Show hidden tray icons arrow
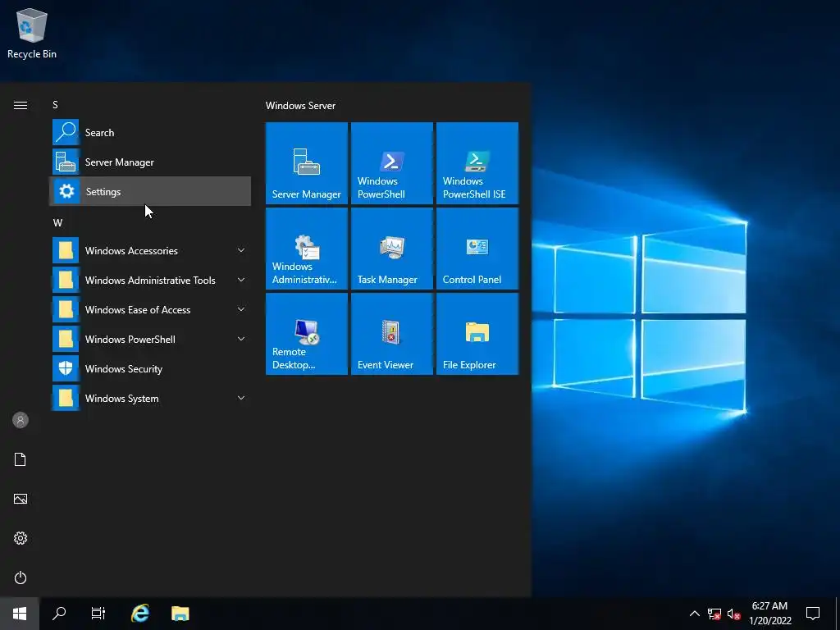 tap(694, 614)
